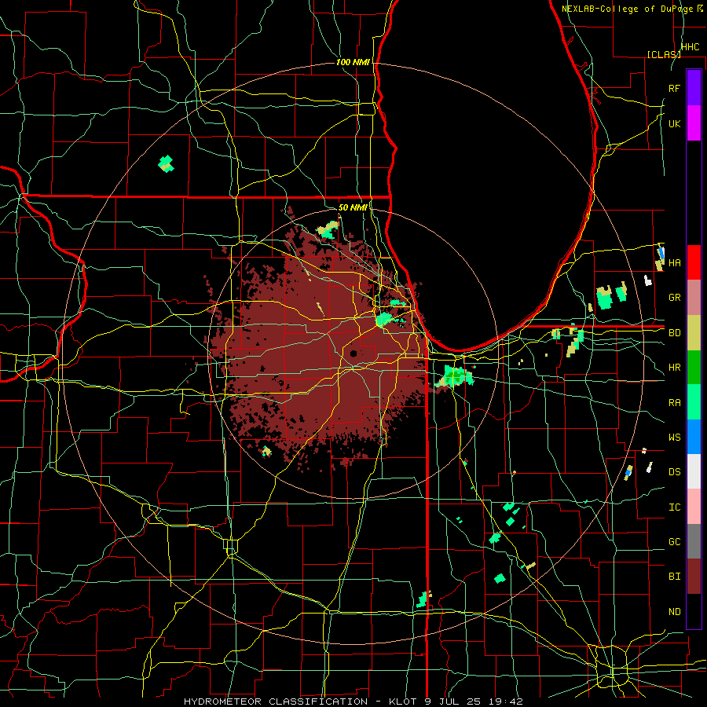The height and width of the screenshot is (707, 707).
Task: Click the "ND" legend label
Action: click(674, 612)
